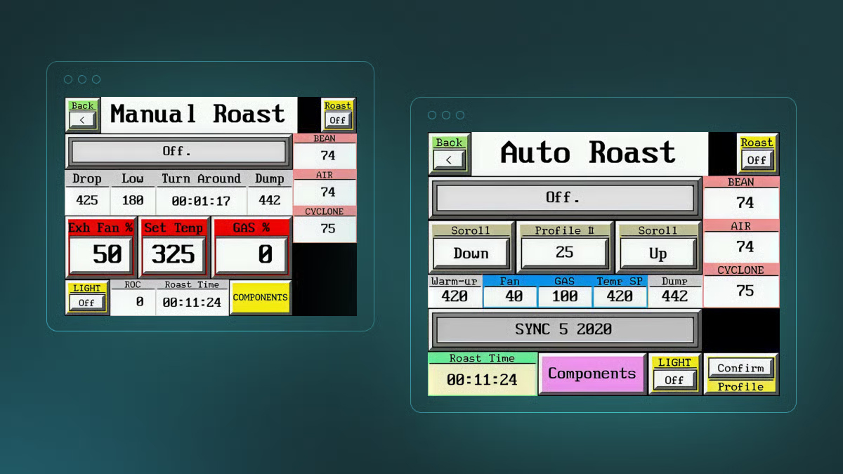The image size is (843, 474).
Task: Adjust the Exh Fan % value of 50
Action: click(100, 255)
